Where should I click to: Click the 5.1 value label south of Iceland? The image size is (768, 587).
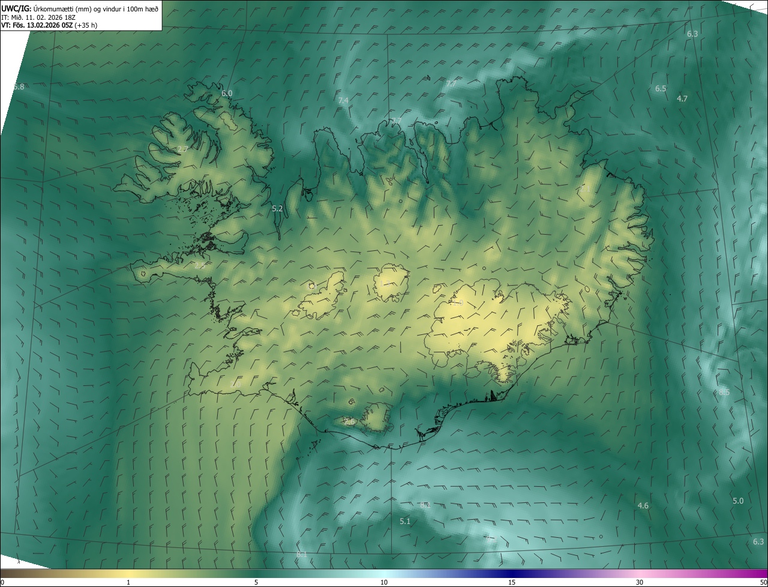coord(405,522)
